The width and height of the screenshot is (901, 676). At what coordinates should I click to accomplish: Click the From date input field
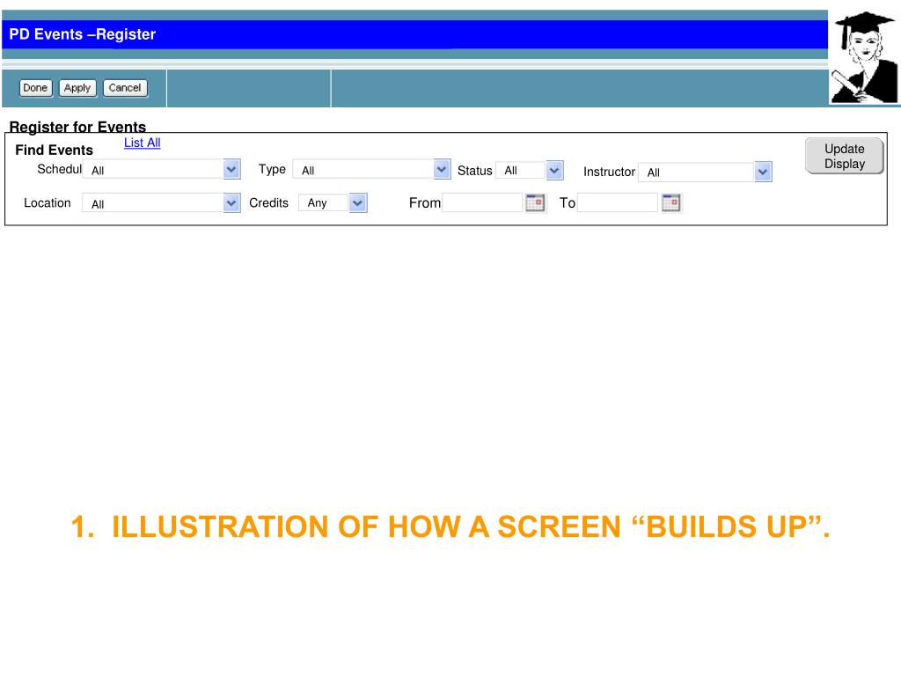482,203
